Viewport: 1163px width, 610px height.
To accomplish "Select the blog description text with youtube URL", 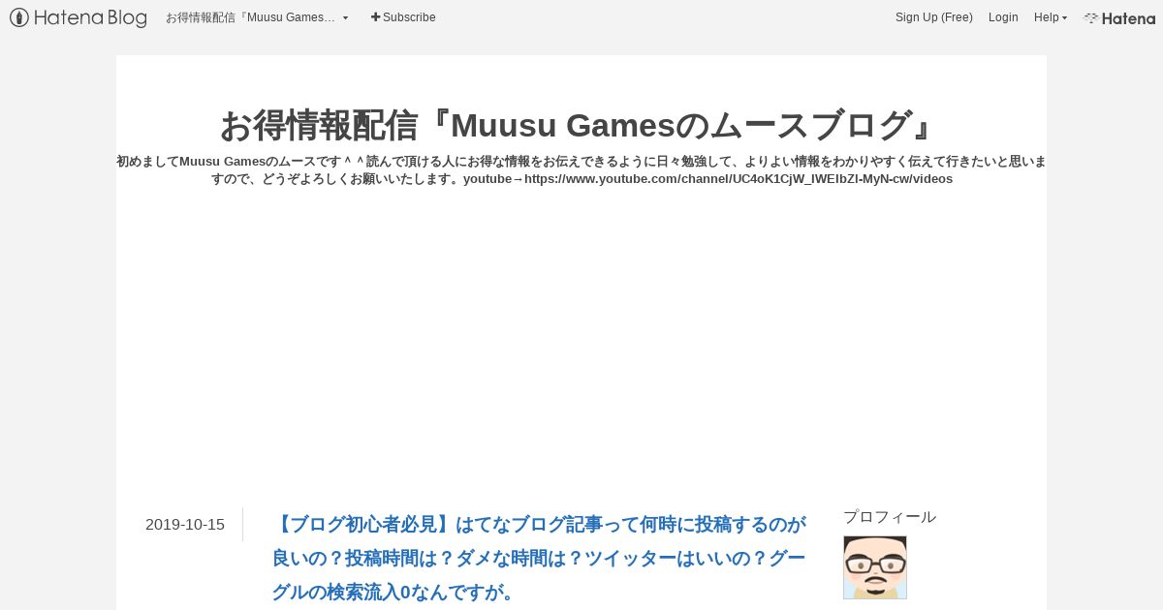I will click(x=581, y=169).
